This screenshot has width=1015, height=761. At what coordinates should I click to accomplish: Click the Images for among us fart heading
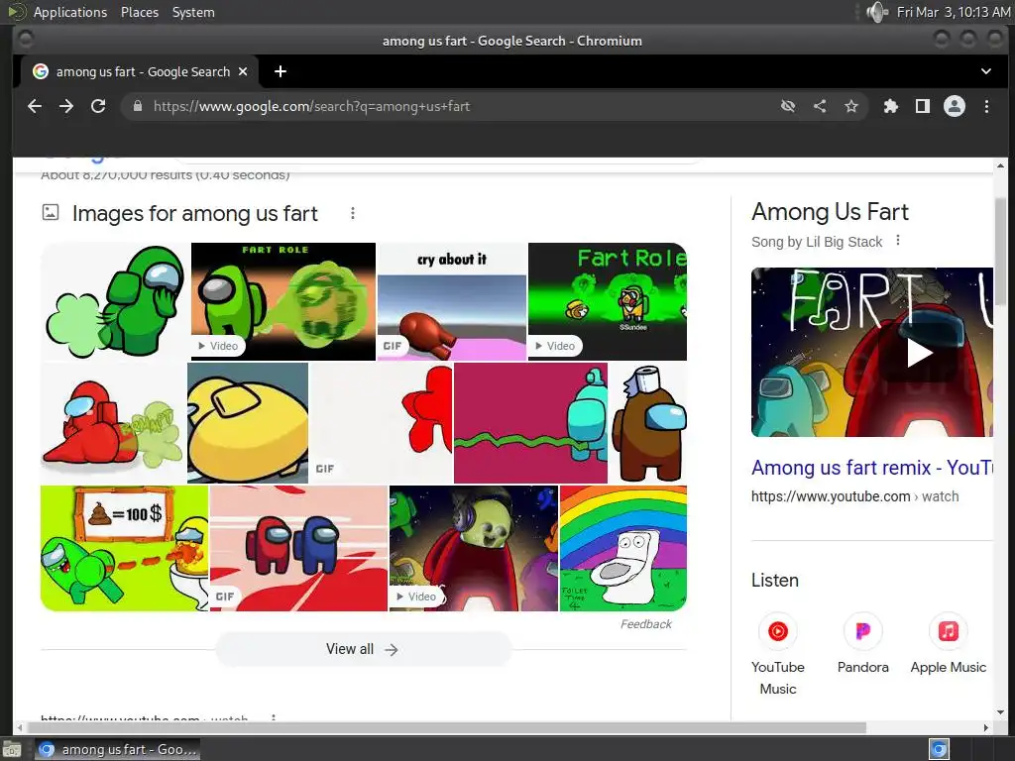click(195, 213)
